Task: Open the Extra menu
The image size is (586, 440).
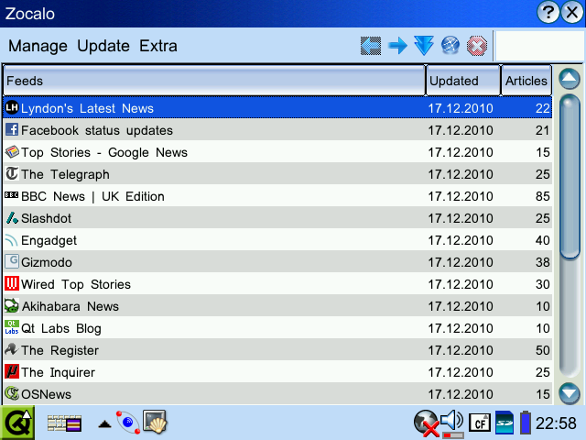Action: tap(158, 46)
